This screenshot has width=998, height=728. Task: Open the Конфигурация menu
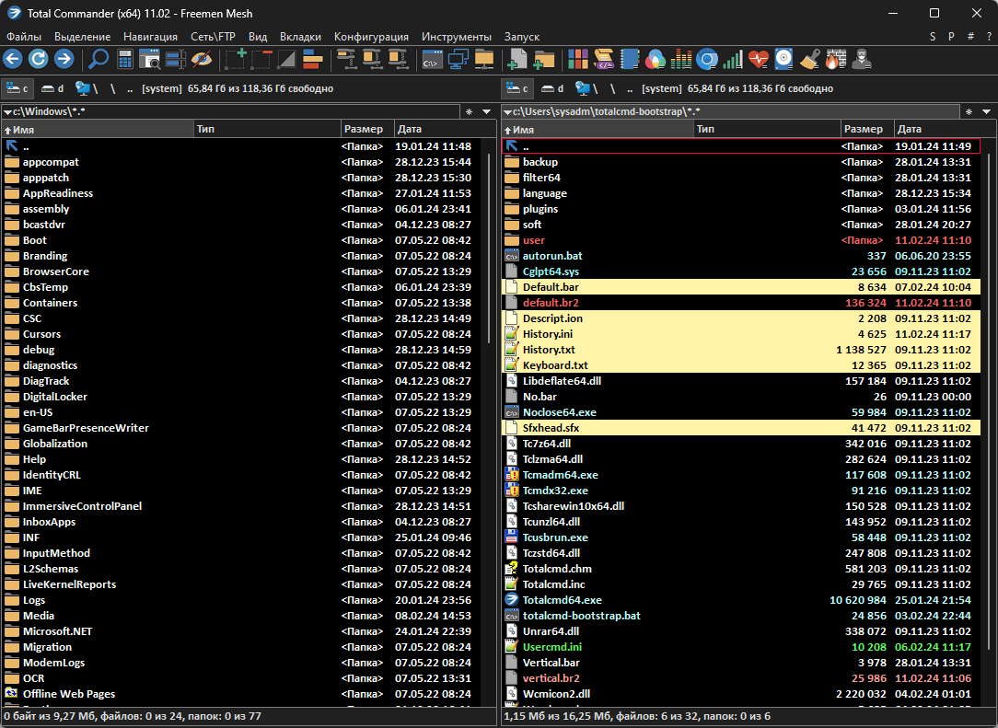371,37
